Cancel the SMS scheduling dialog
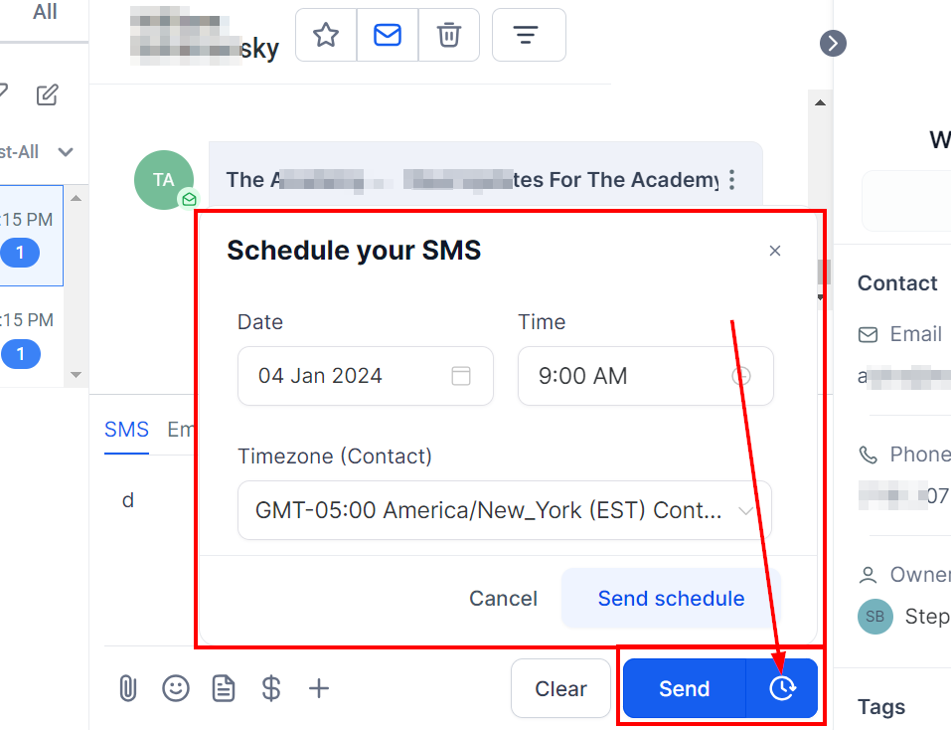Viewport: 951px width, 730px height. pos(503,599)
